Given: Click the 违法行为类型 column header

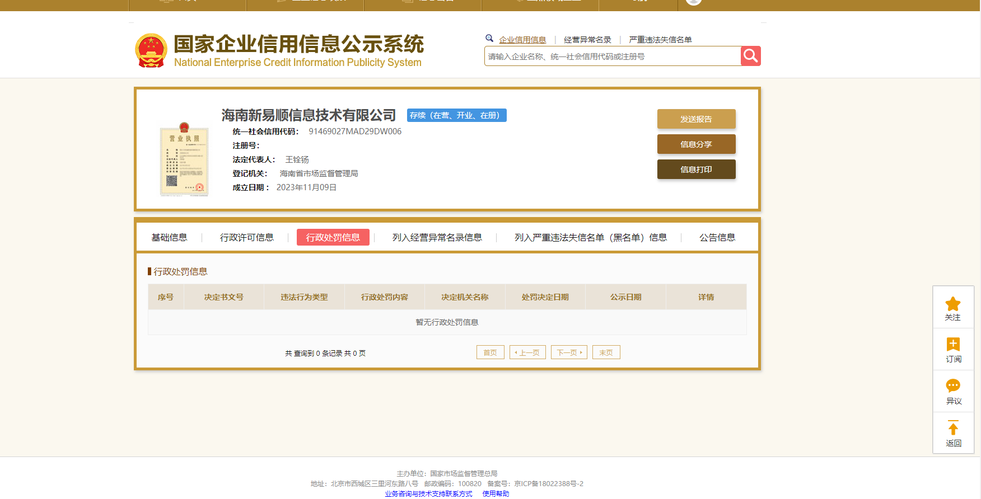Looking at the screenshot, I should point(304,297).
